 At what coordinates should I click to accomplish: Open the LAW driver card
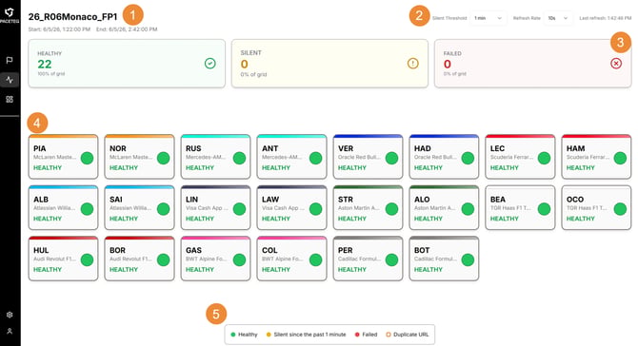tap(291, 207)
